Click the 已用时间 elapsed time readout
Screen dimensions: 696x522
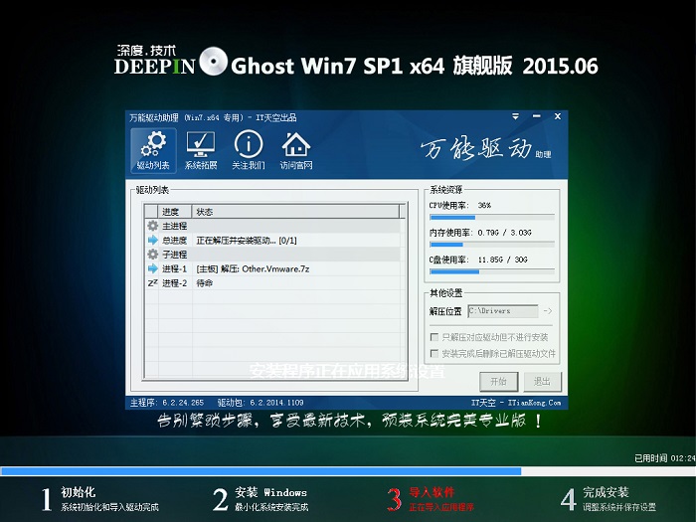[664, 458]
